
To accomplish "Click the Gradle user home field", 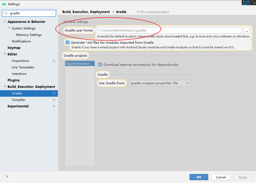I will tap(169, 30).
